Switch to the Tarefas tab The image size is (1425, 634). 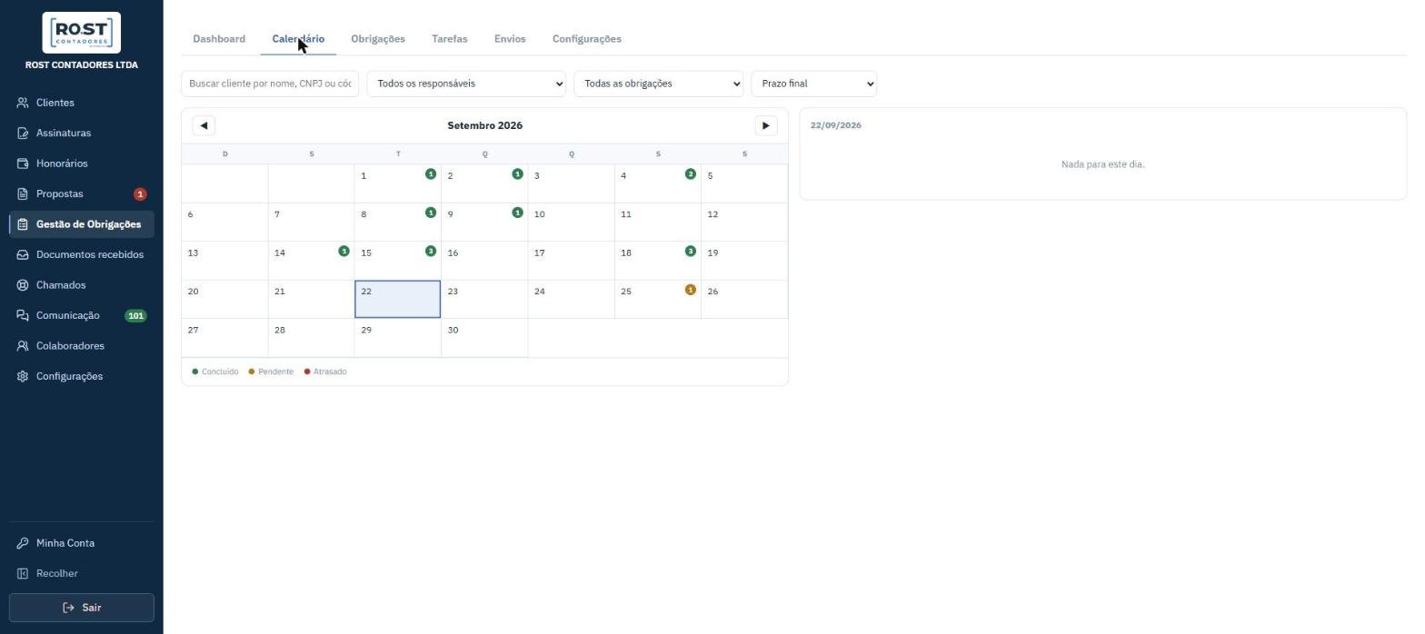click(450, 39)
